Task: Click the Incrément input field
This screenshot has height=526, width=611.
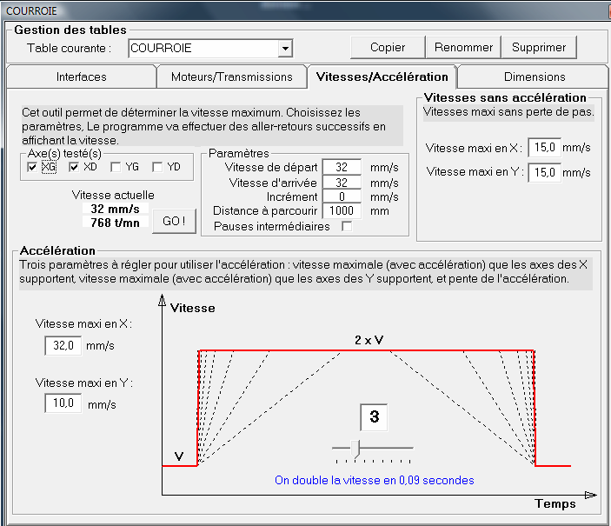Action: point(342,196)
